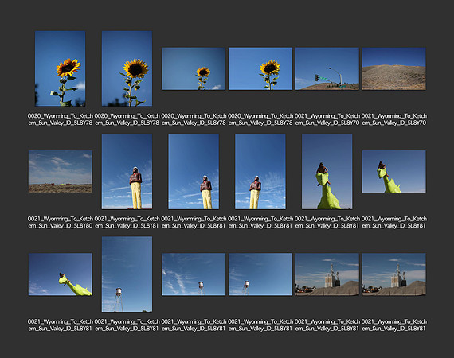Click filename label under portrait water tower thumbnail

click(127, 325)
